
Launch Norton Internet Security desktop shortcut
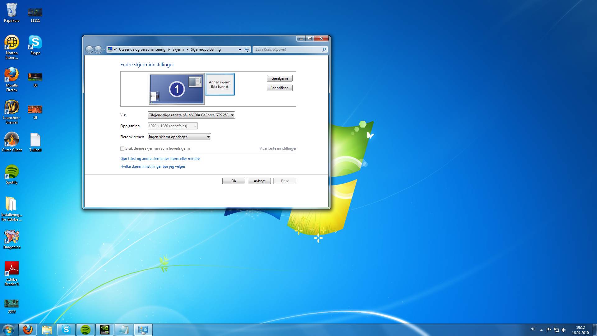coord(12,47)
